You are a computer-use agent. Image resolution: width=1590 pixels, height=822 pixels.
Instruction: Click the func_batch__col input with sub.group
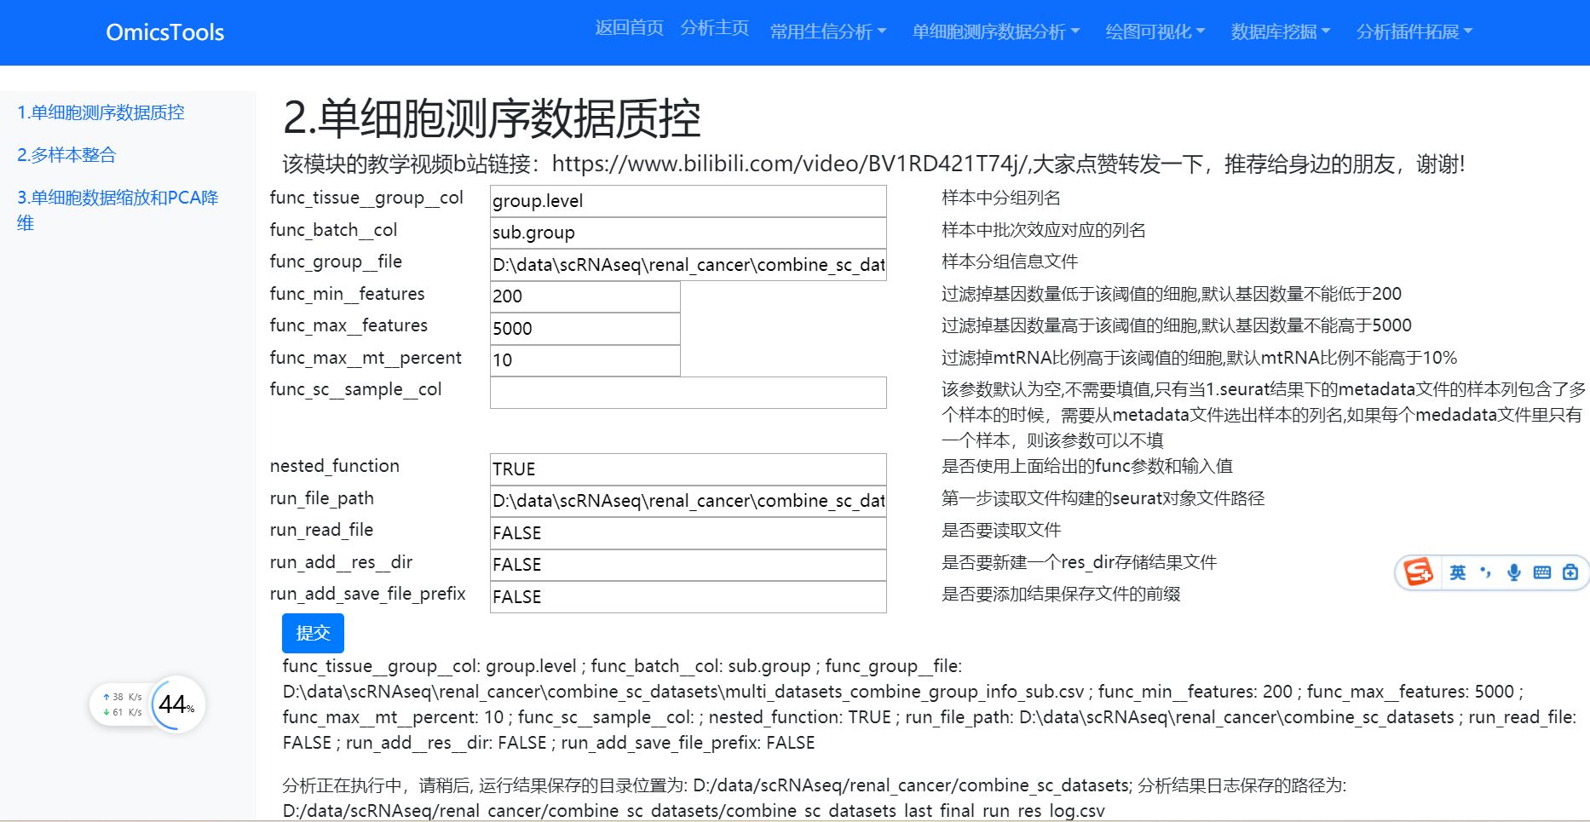pyautogui.click(x=688, y=233)
